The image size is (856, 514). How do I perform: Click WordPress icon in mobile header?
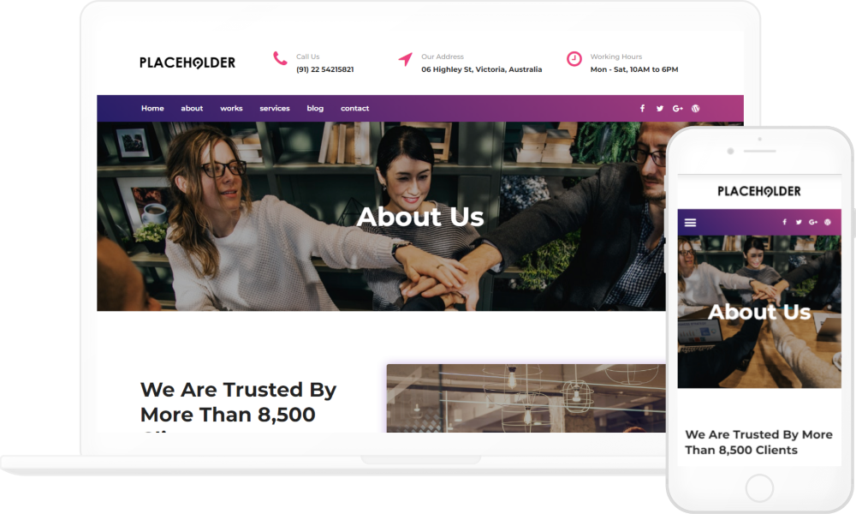tap(828, 222)
